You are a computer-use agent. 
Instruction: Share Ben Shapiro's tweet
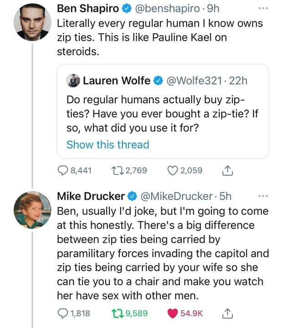[226, 171]
